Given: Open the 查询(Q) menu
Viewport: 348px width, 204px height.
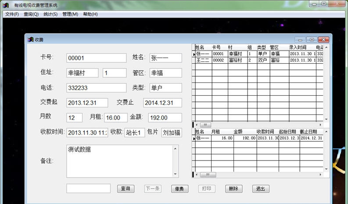Looking at the screenshot, I should 31,14.
